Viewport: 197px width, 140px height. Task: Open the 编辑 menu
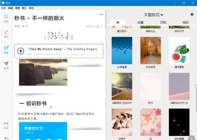(11, 8)
